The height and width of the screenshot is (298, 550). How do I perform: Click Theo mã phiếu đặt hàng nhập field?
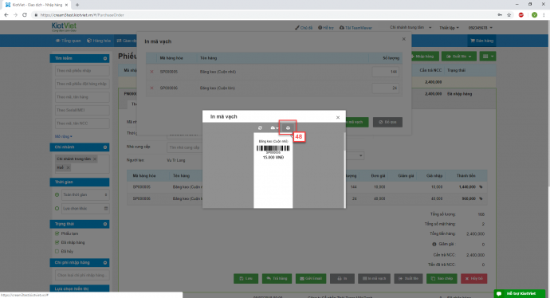[82, 84]
